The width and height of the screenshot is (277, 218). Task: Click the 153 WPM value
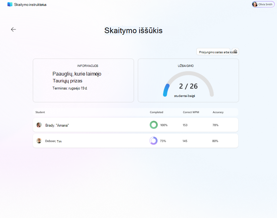(185, 125)
